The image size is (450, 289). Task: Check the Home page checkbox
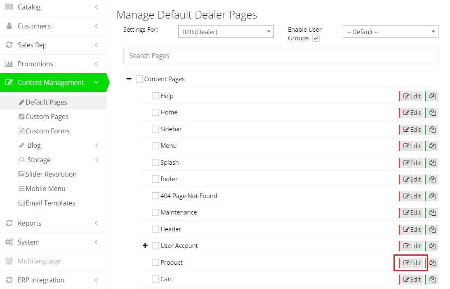(x=155, y=112)
